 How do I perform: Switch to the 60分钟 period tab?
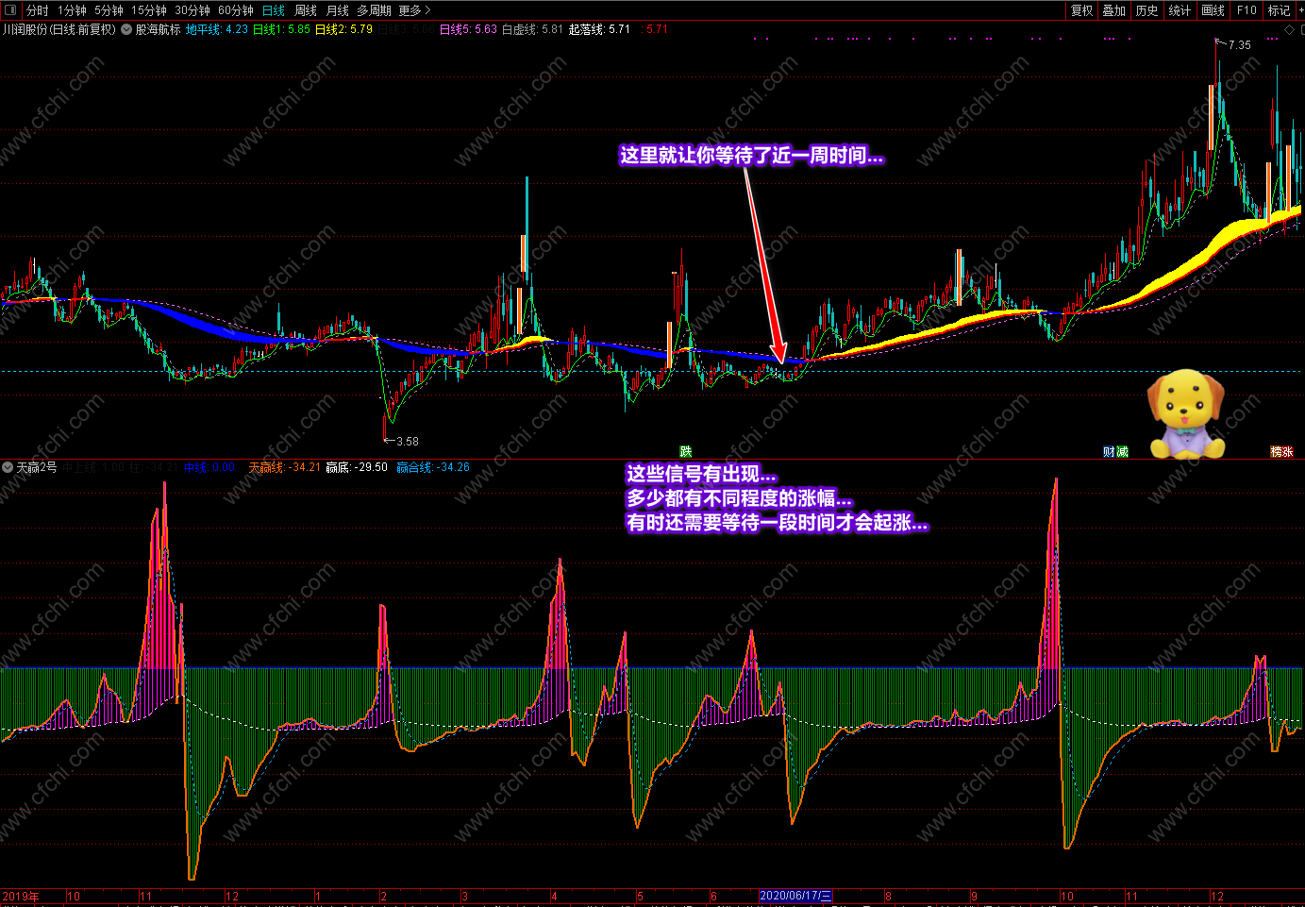[x=236, y=10]
